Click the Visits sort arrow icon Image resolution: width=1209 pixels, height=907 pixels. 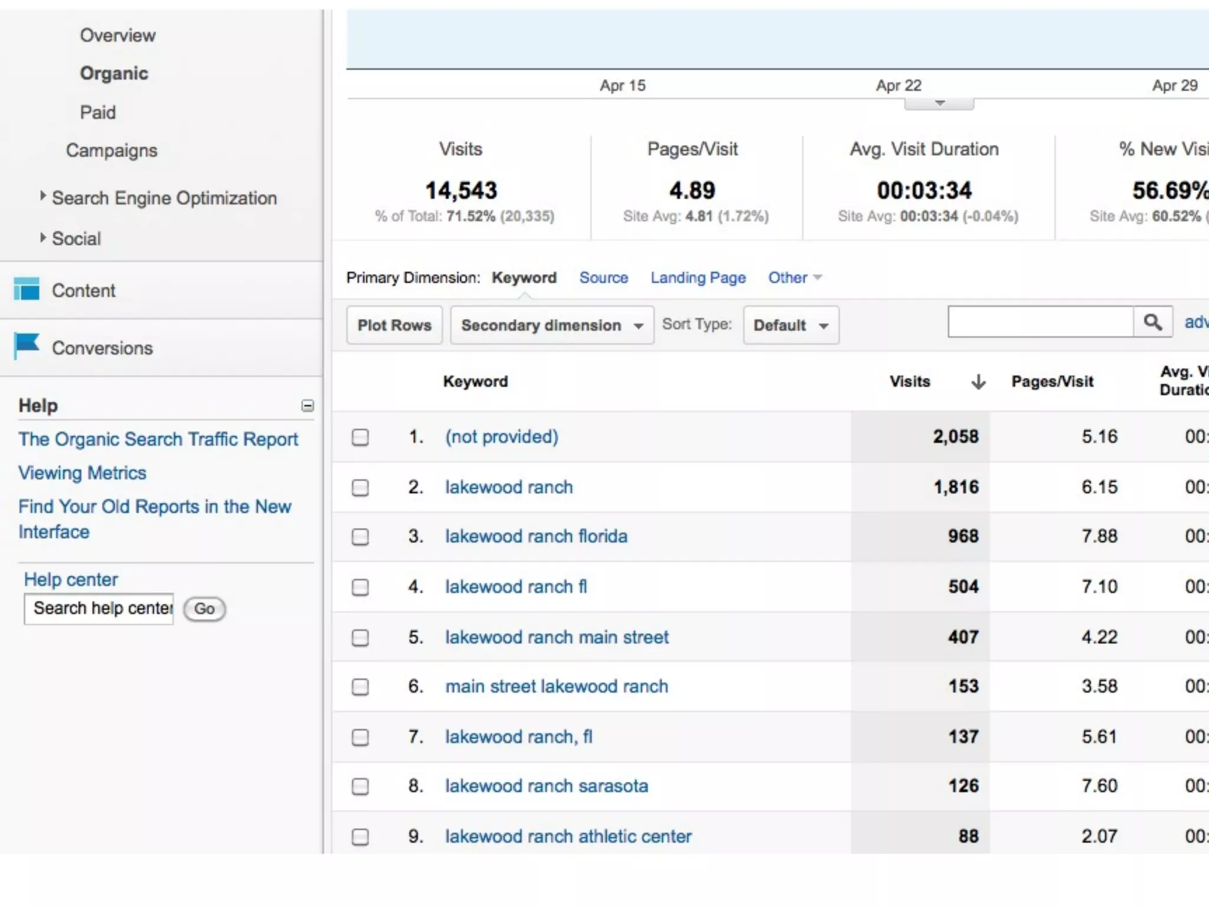(x=978, y=382)
